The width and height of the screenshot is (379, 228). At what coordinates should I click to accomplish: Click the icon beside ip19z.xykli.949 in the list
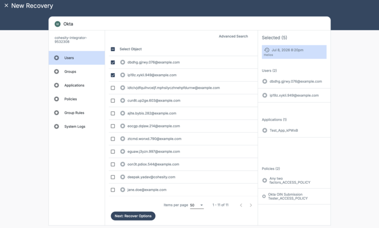(x=123, y=75)
